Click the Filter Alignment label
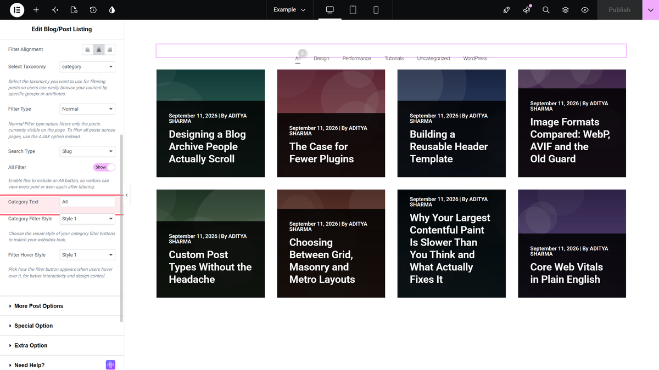Image resolution: width=659 pixels, height=370 pixels. click(26, 49)
